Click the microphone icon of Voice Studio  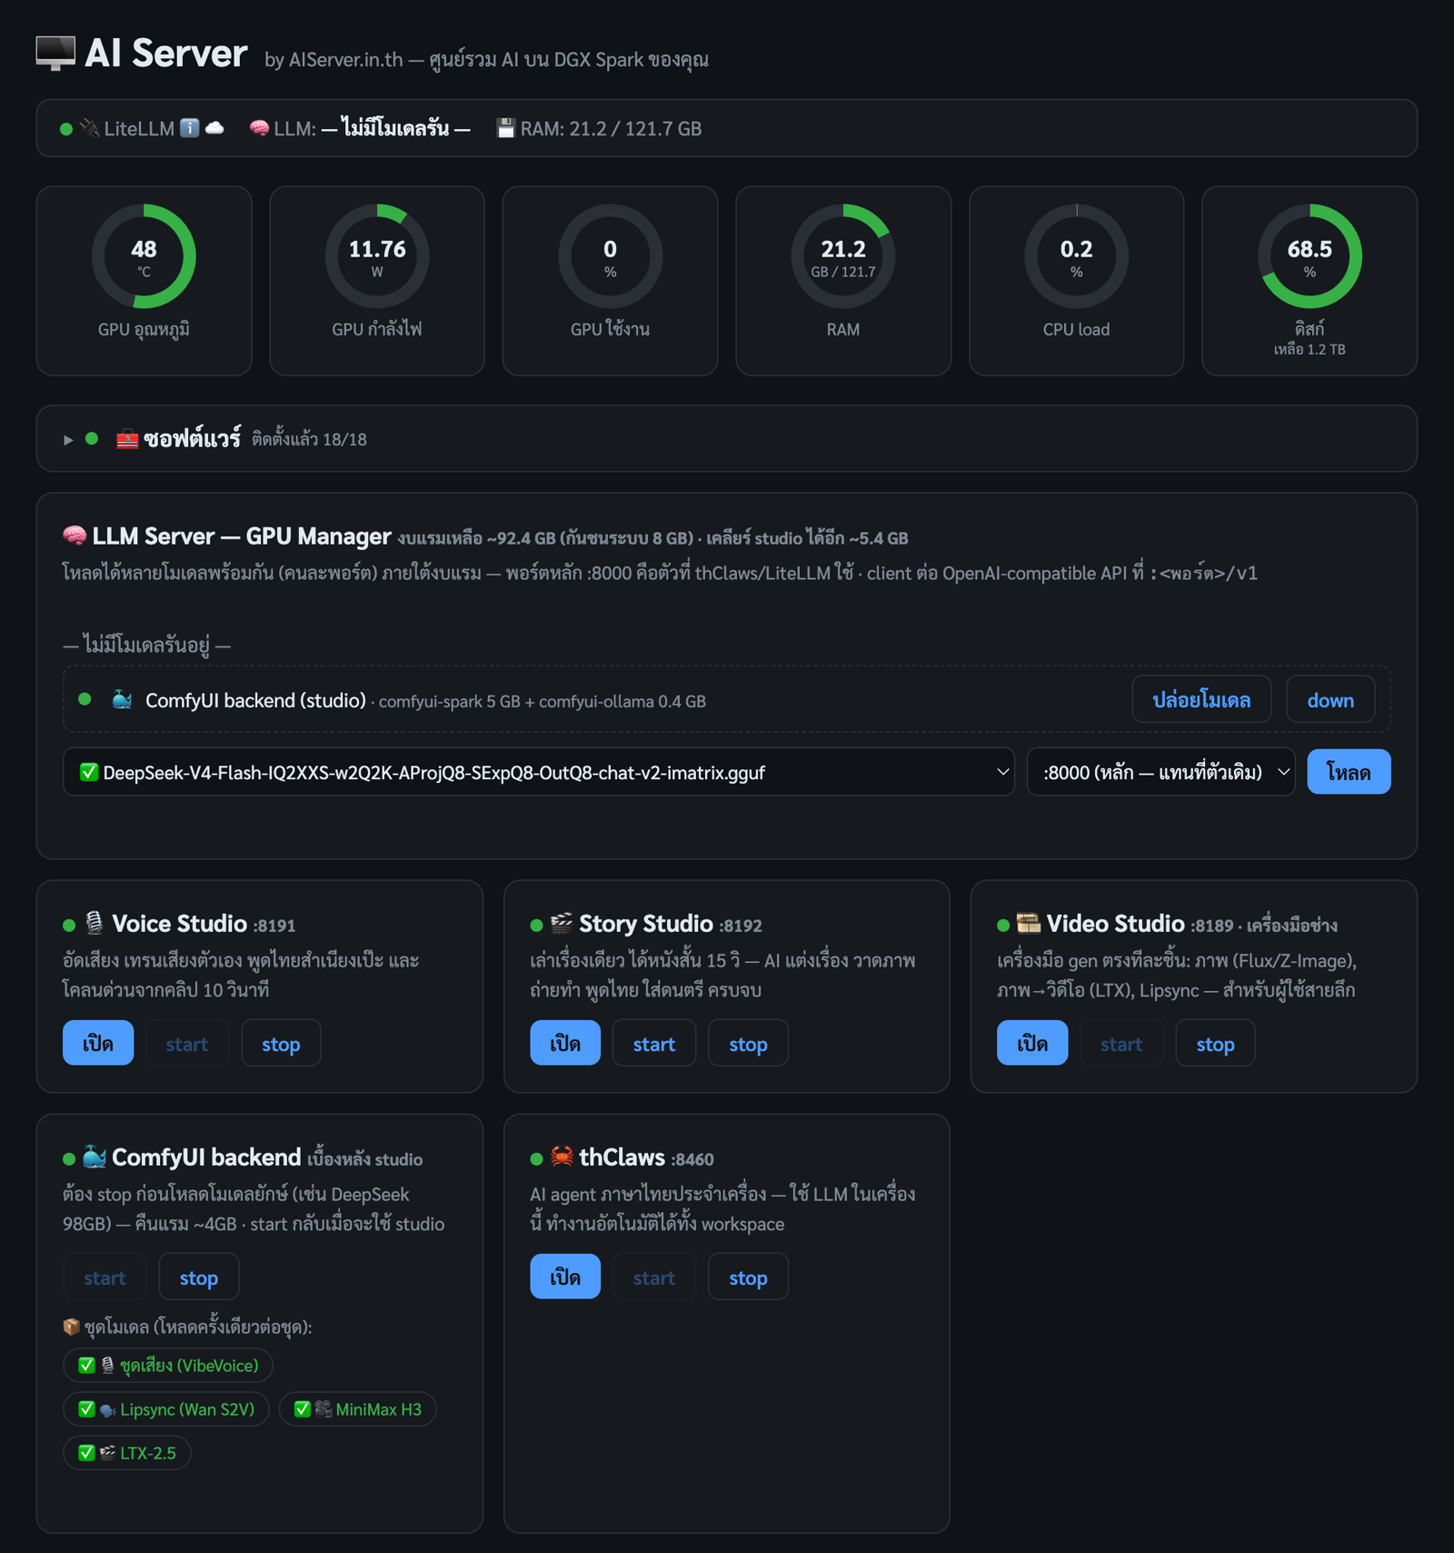tap(94, 923)
